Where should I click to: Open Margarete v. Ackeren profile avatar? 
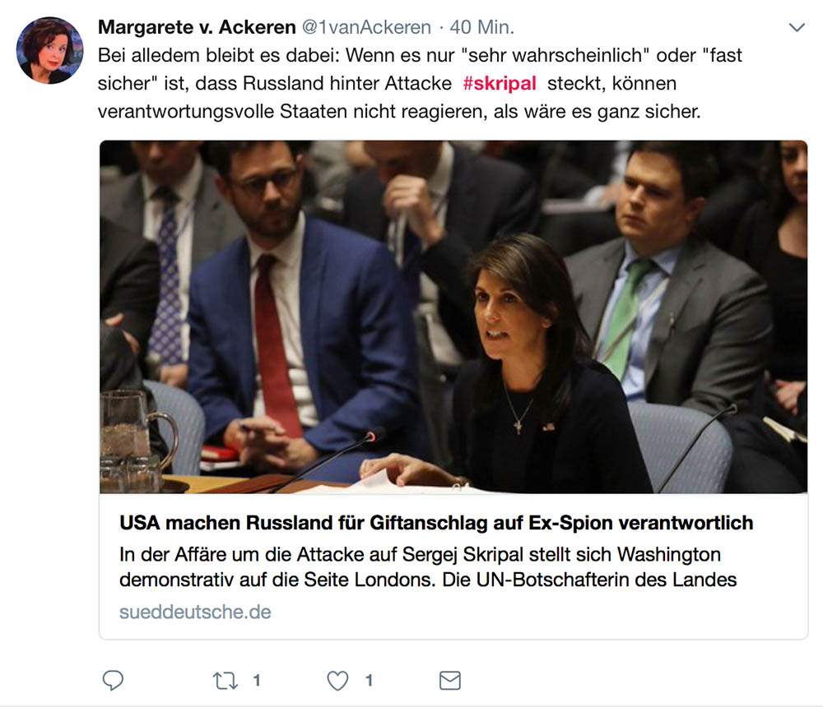pos(50,50)
